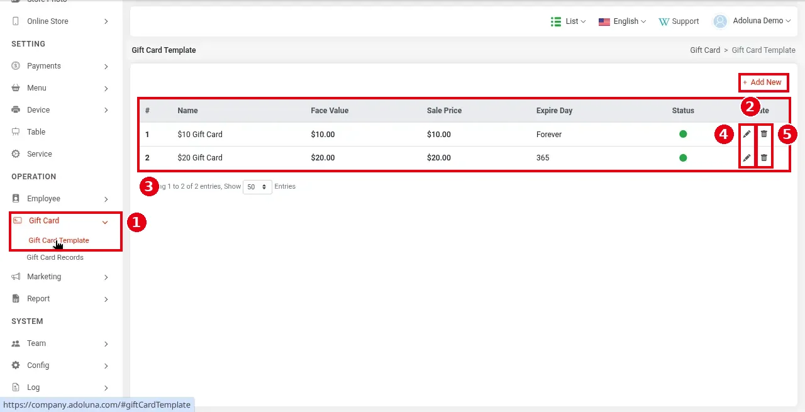805x412 pixels.
Task: Open Gift Card Records submenu item
Action: click(x=55, y=257)
